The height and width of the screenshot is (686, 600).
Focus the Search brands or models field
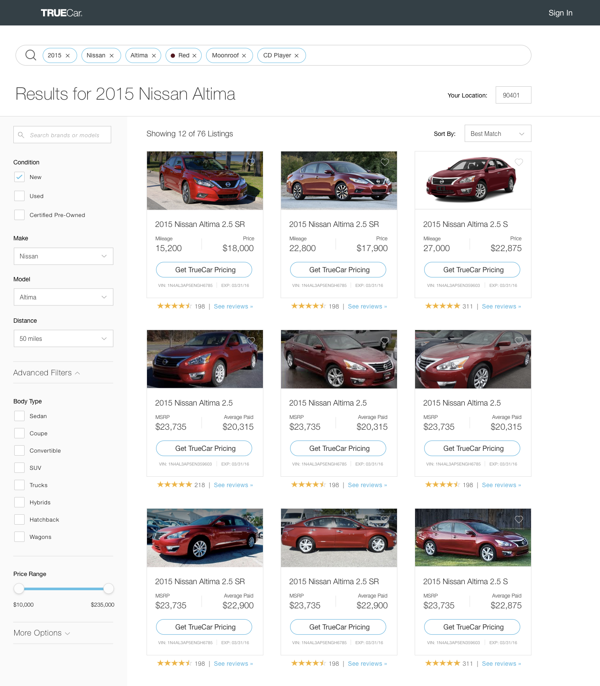pos(62,135)
